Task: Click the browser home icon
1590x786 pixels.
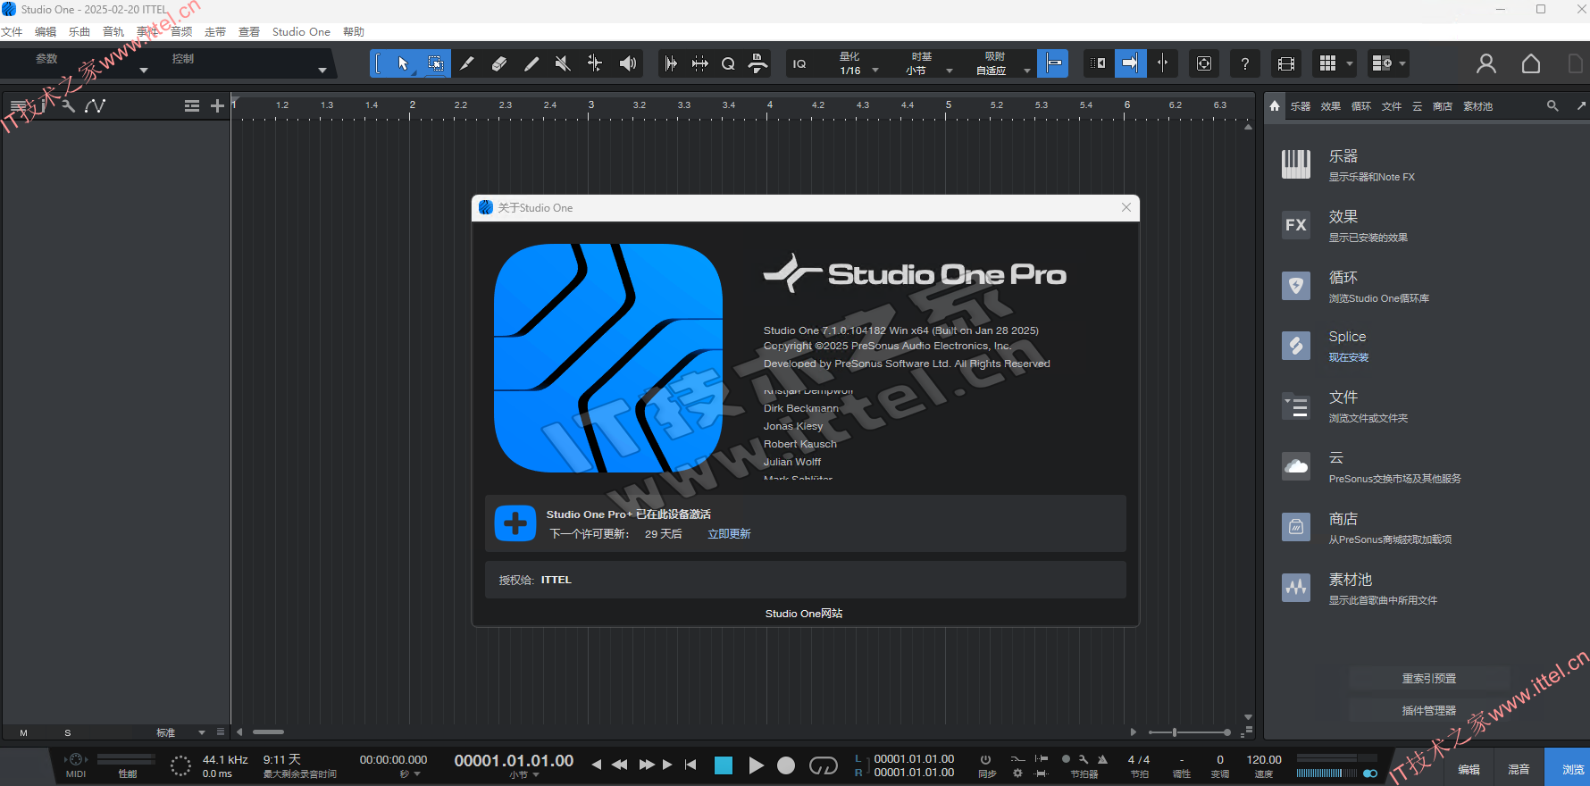Action: coord(1275,105)
